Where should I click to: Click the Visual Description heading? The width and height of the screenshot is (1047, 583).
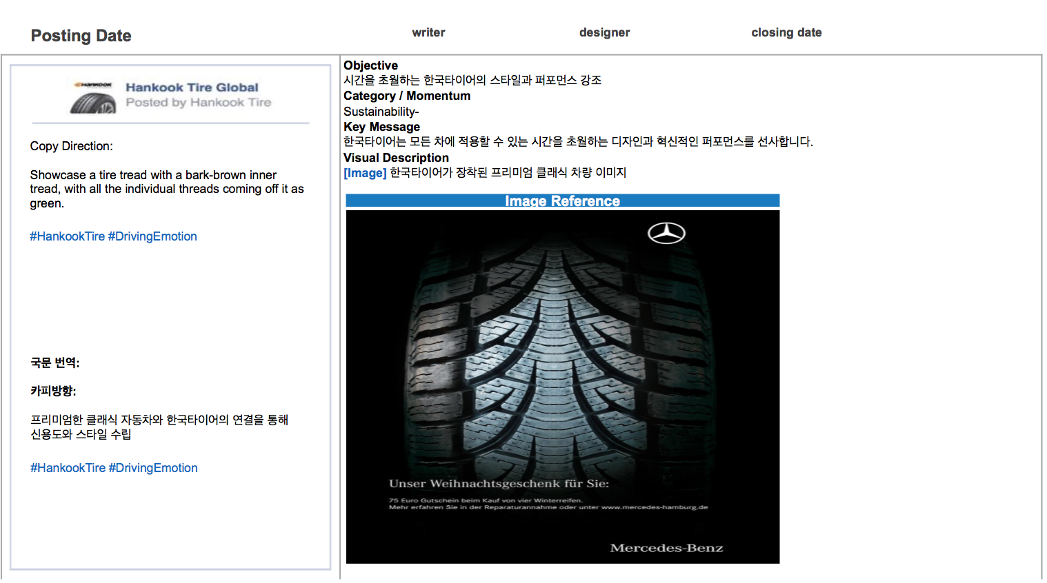tap(396, 158)
